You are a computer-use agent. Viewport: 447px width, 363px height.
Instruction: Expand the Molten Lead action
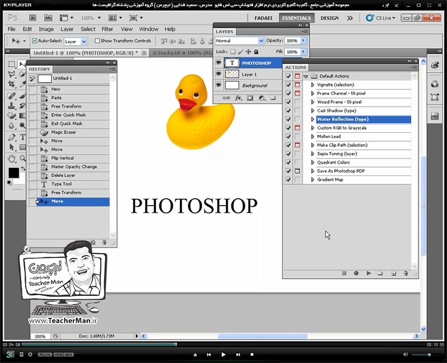click(312, 136)
